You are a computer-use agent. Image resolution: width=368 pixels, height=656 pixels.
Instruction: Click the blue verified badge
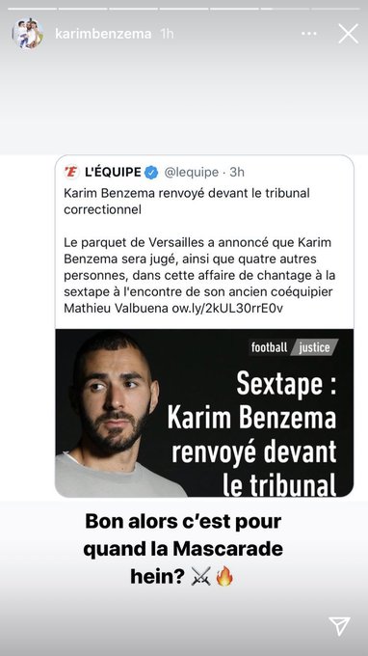[x=151, y=173]
